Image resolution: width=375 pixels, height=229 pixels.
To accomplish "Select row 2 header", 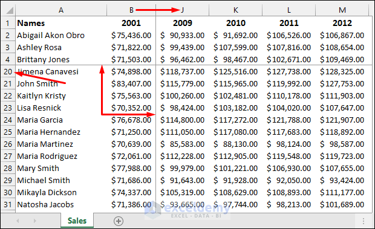I will tap(8, 35).
